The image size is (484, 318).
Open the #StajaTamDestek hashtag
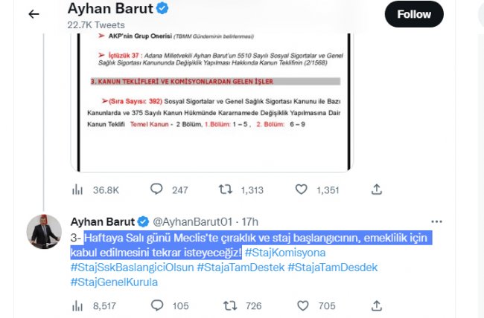pos(240,267)
